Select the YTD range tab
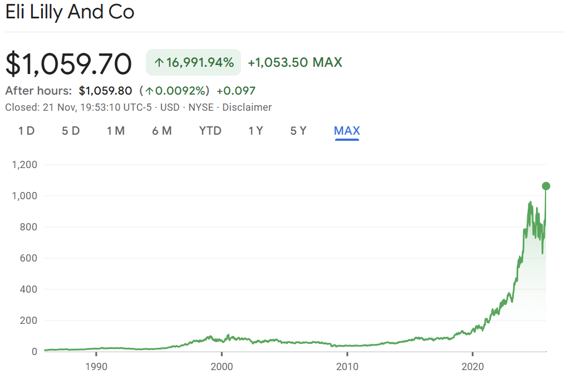The width and height of the screenshot is (565, 384). tap(210, 131)
